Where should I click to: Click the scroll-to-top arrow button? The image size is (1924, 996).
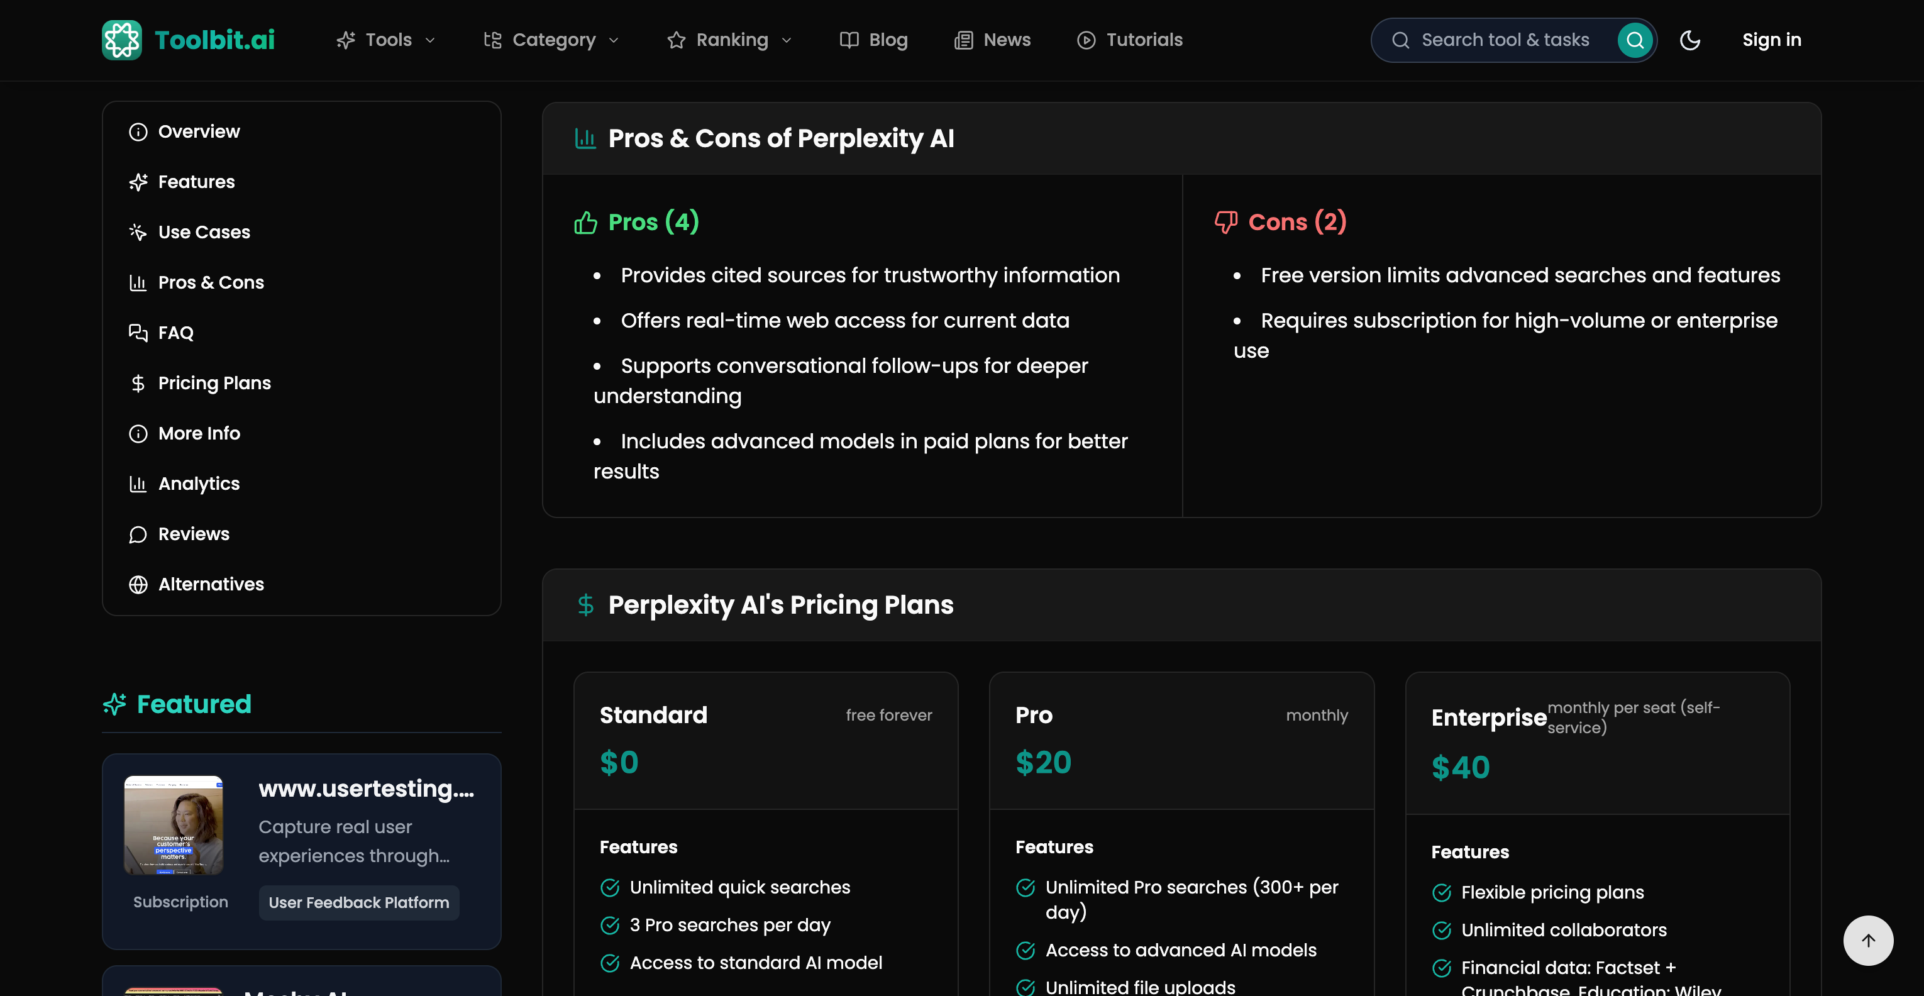click(x=1867, y=940)
